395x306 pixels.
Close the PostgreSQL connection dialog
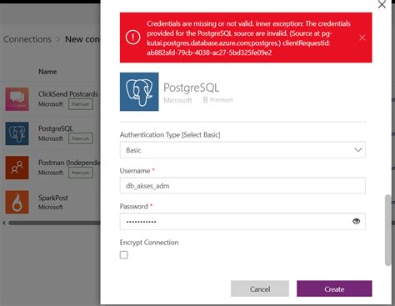coord(382,4)
